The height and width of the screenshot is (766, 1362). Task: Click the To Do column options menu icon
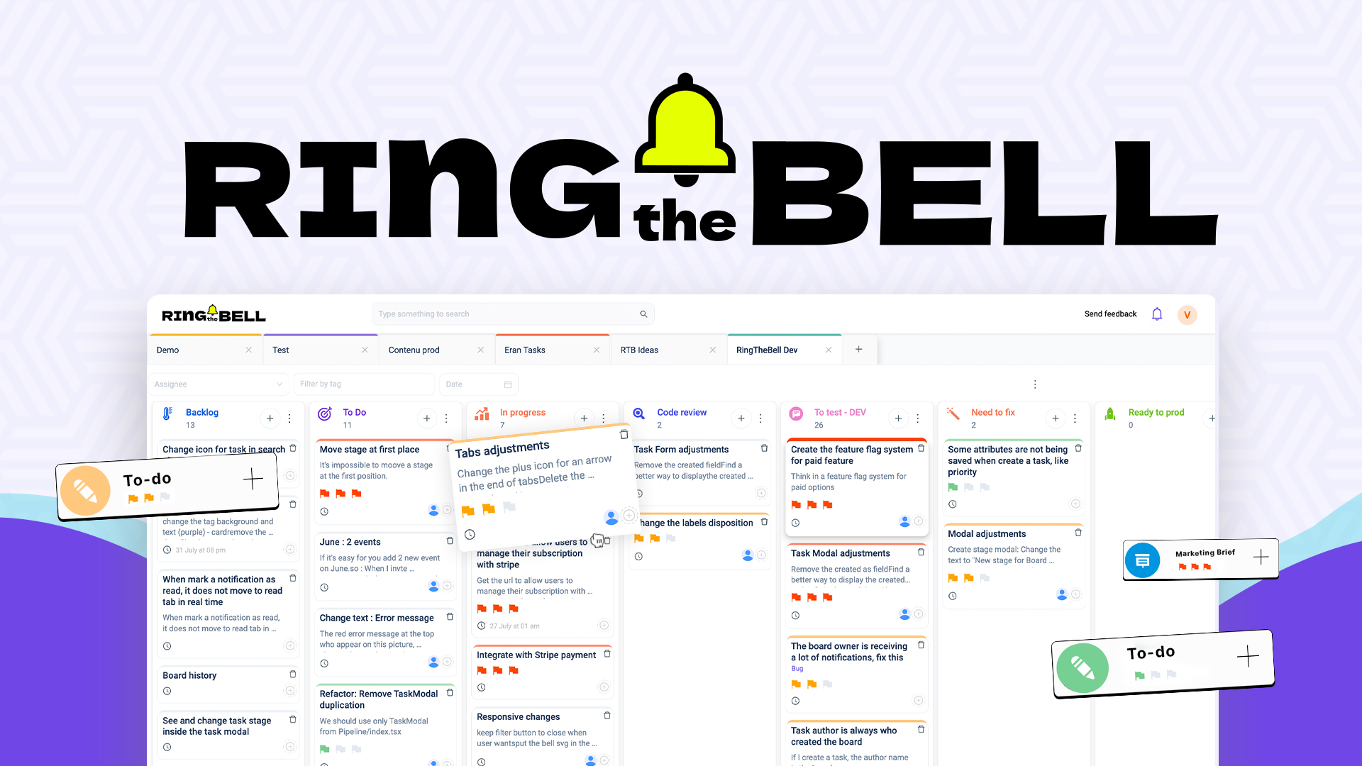tap(446, 418)
